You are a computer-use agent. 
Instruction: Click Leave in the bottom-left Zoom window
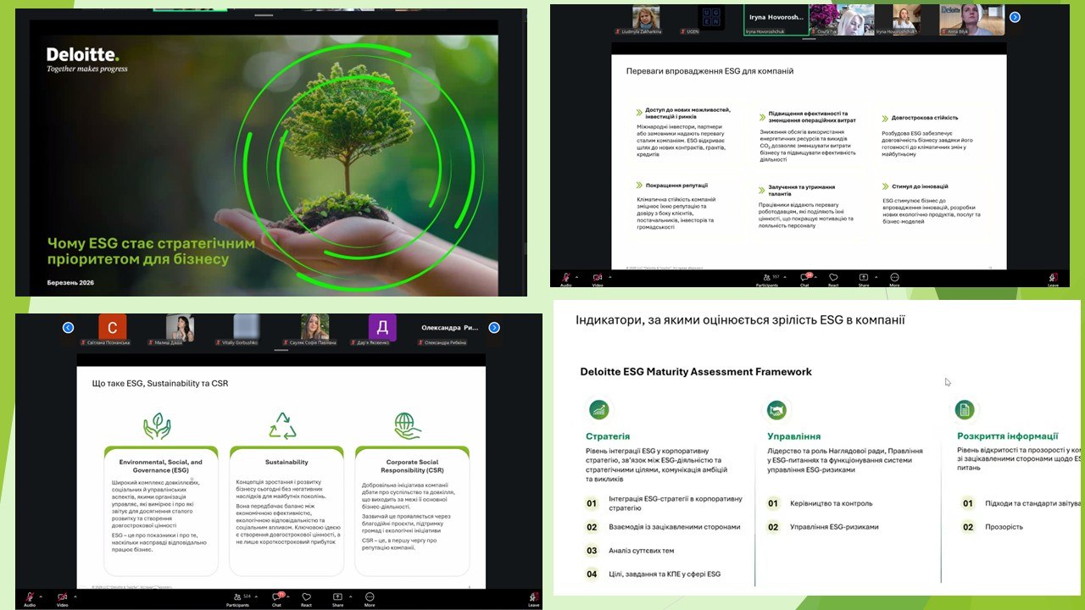533,599
